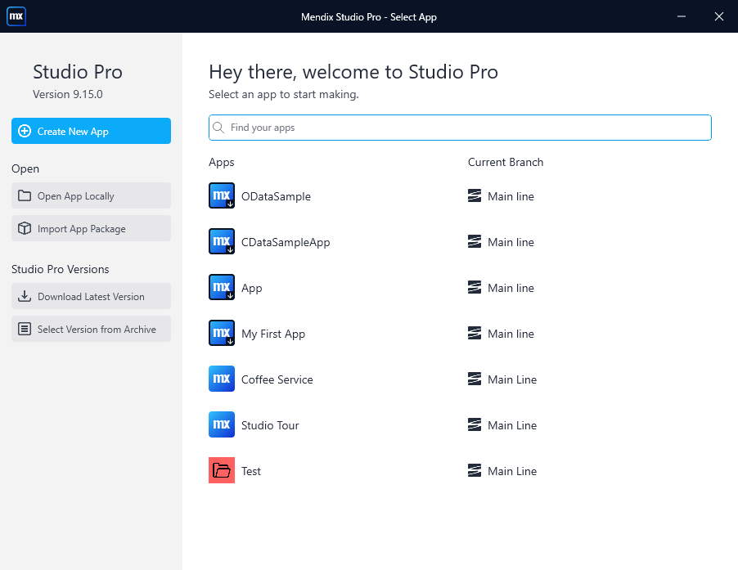
Task: Create a new app
Action: (92, 131)
